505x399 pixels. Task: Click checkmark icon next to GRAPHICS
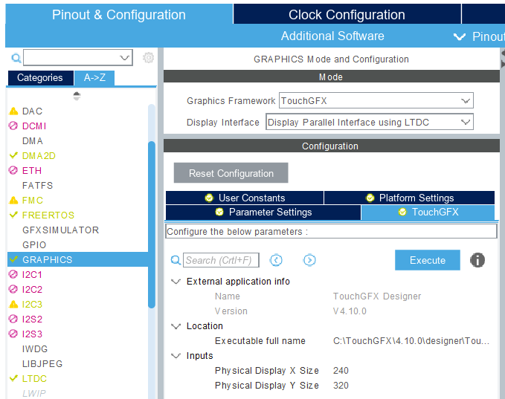(x=13, y=259)
